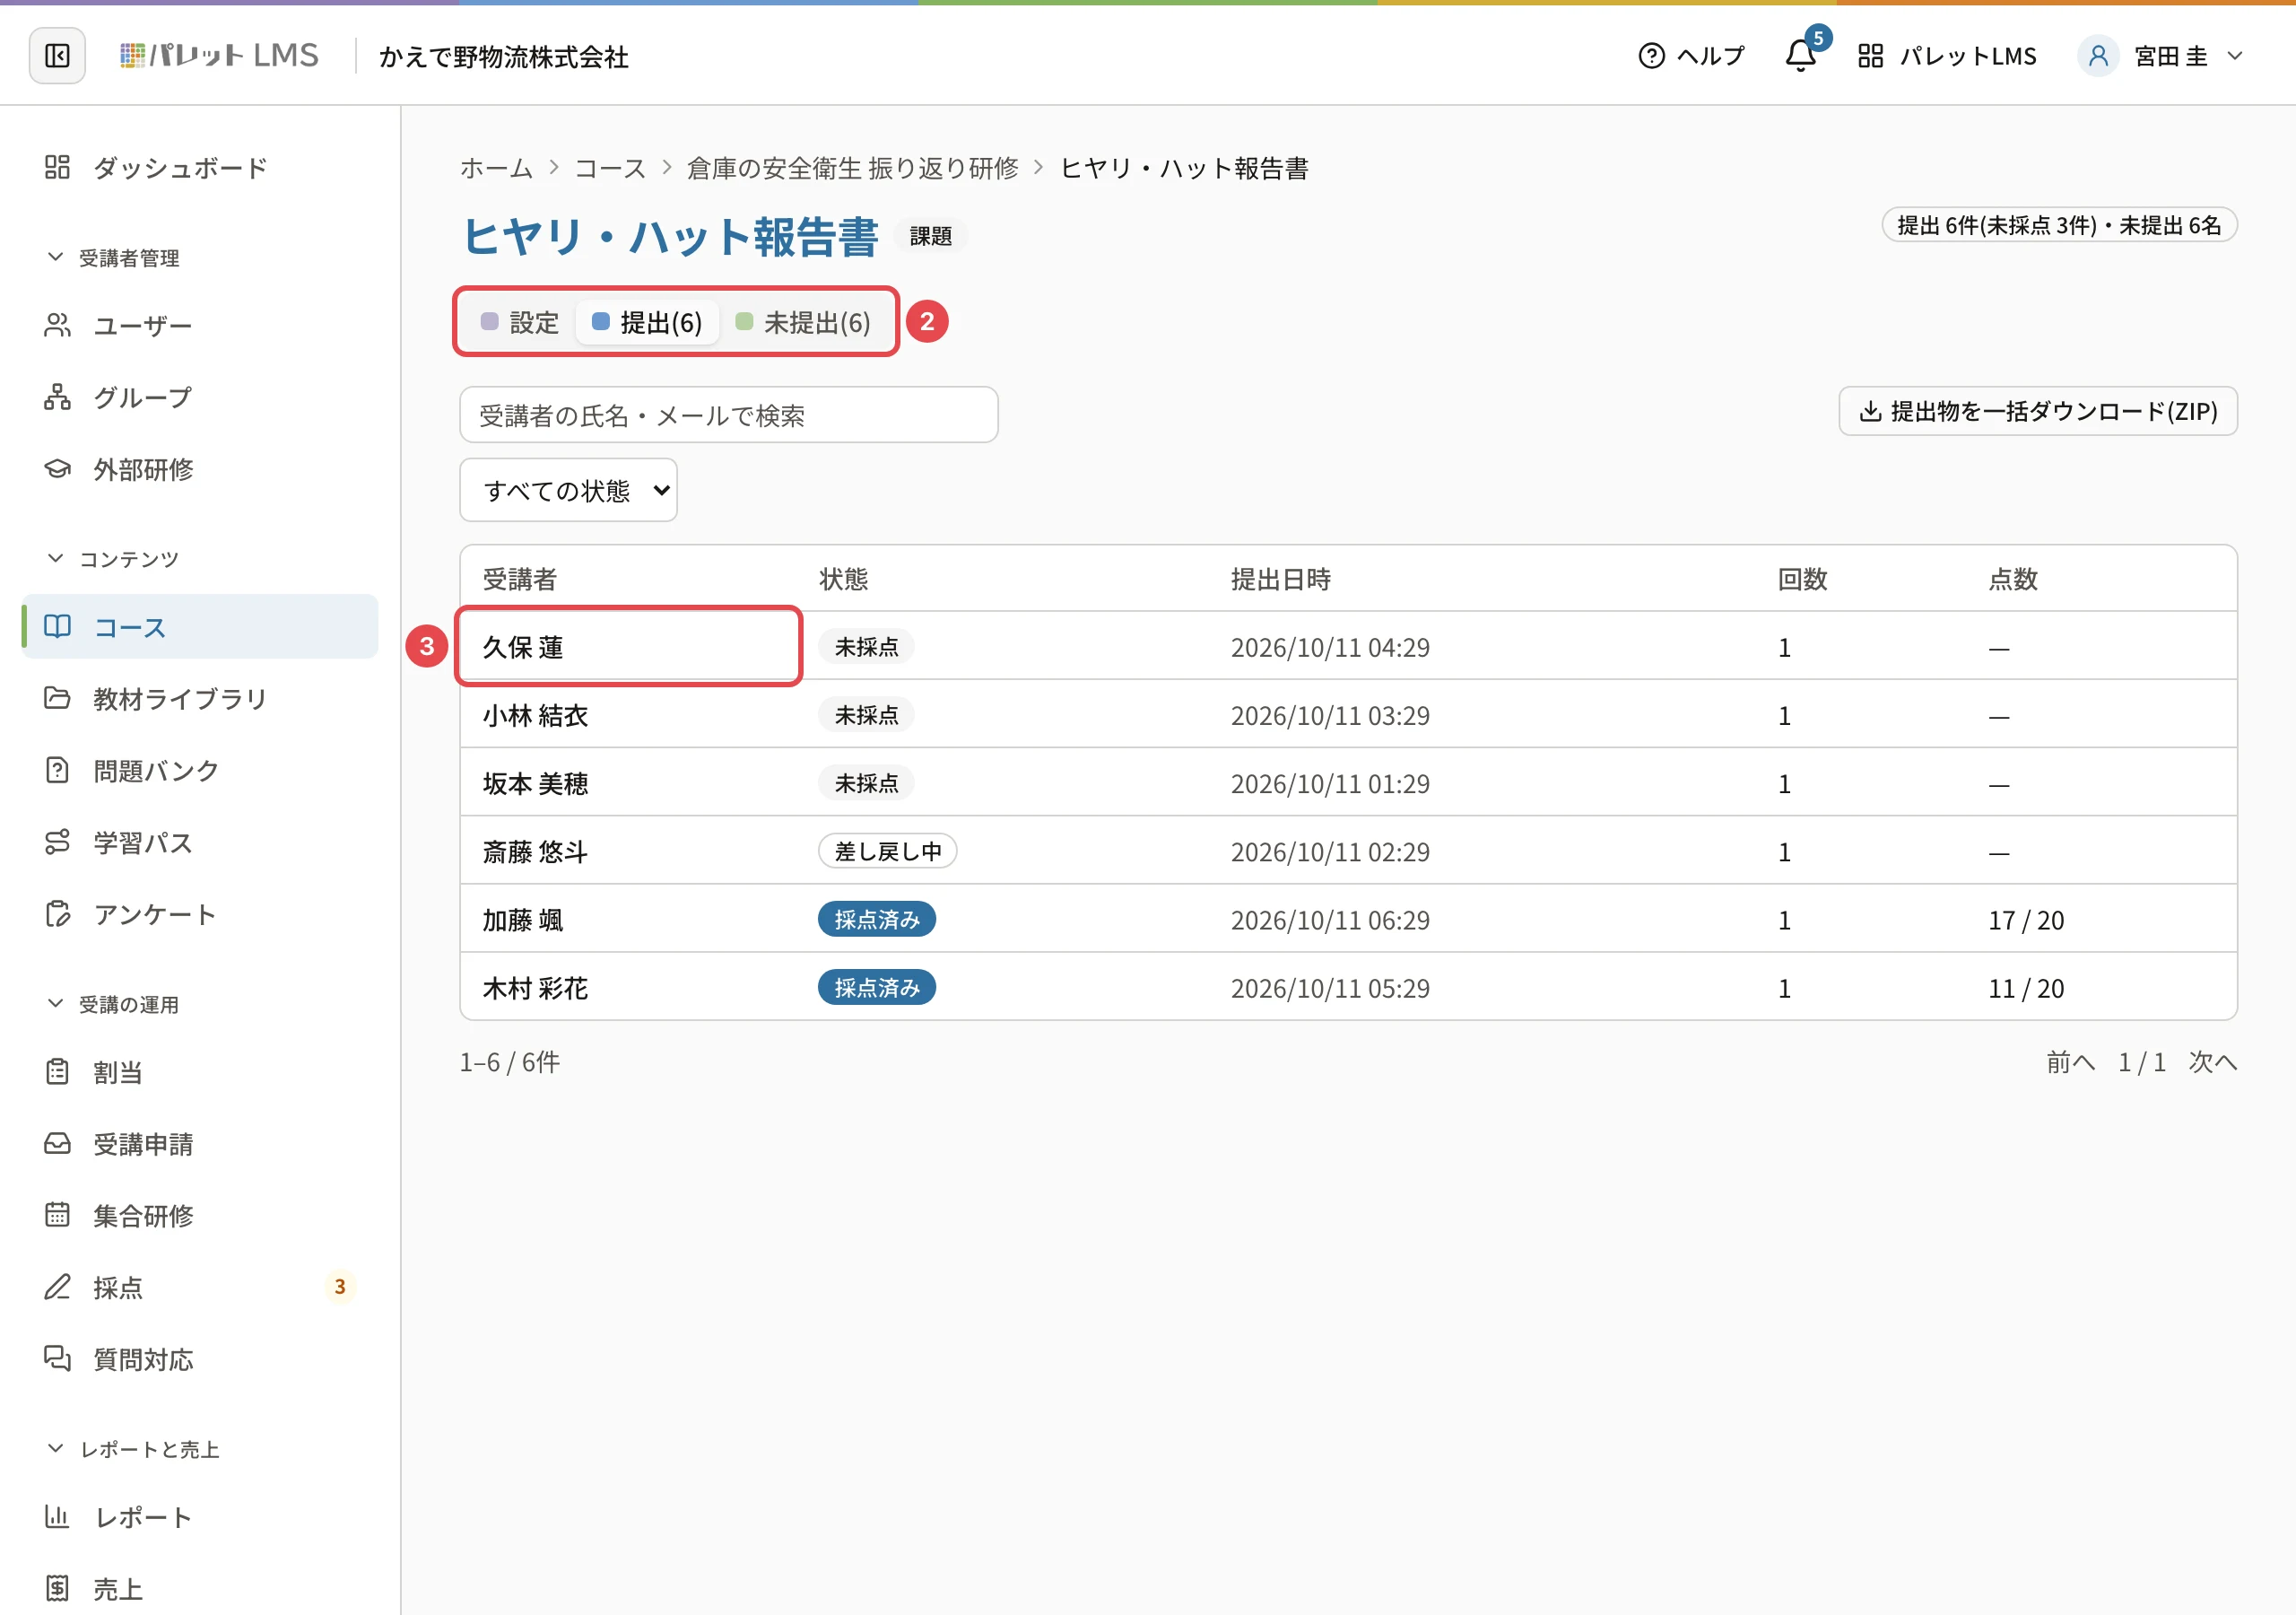Open グループ in the sidebar
The width and height of the screenshot is (2296, 1615).
pyautogui.click(x=200, y=397)
